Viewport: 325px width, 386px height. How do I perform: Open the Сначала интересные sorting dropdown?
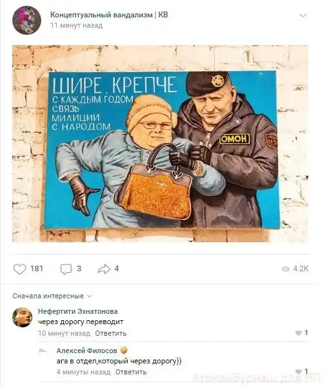click(x=52, y=296)
